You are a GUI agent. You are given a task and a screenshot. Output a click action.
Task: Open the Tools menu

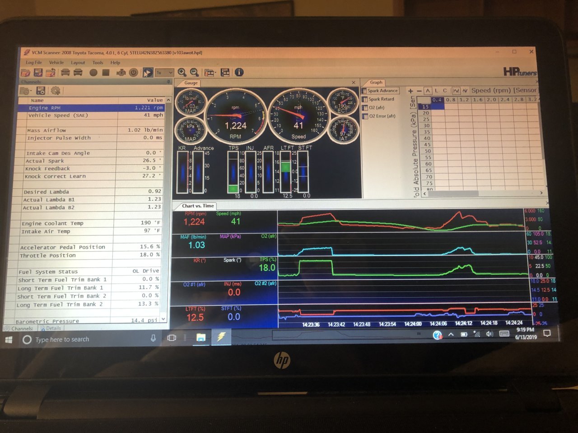tap(98, 63)
